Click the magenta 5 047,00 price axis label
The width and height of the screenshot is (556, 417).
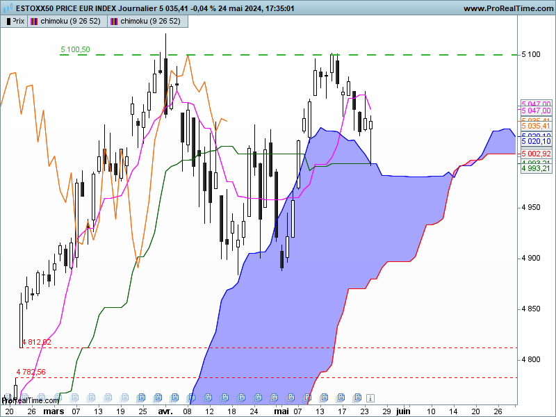click(536, 111)
